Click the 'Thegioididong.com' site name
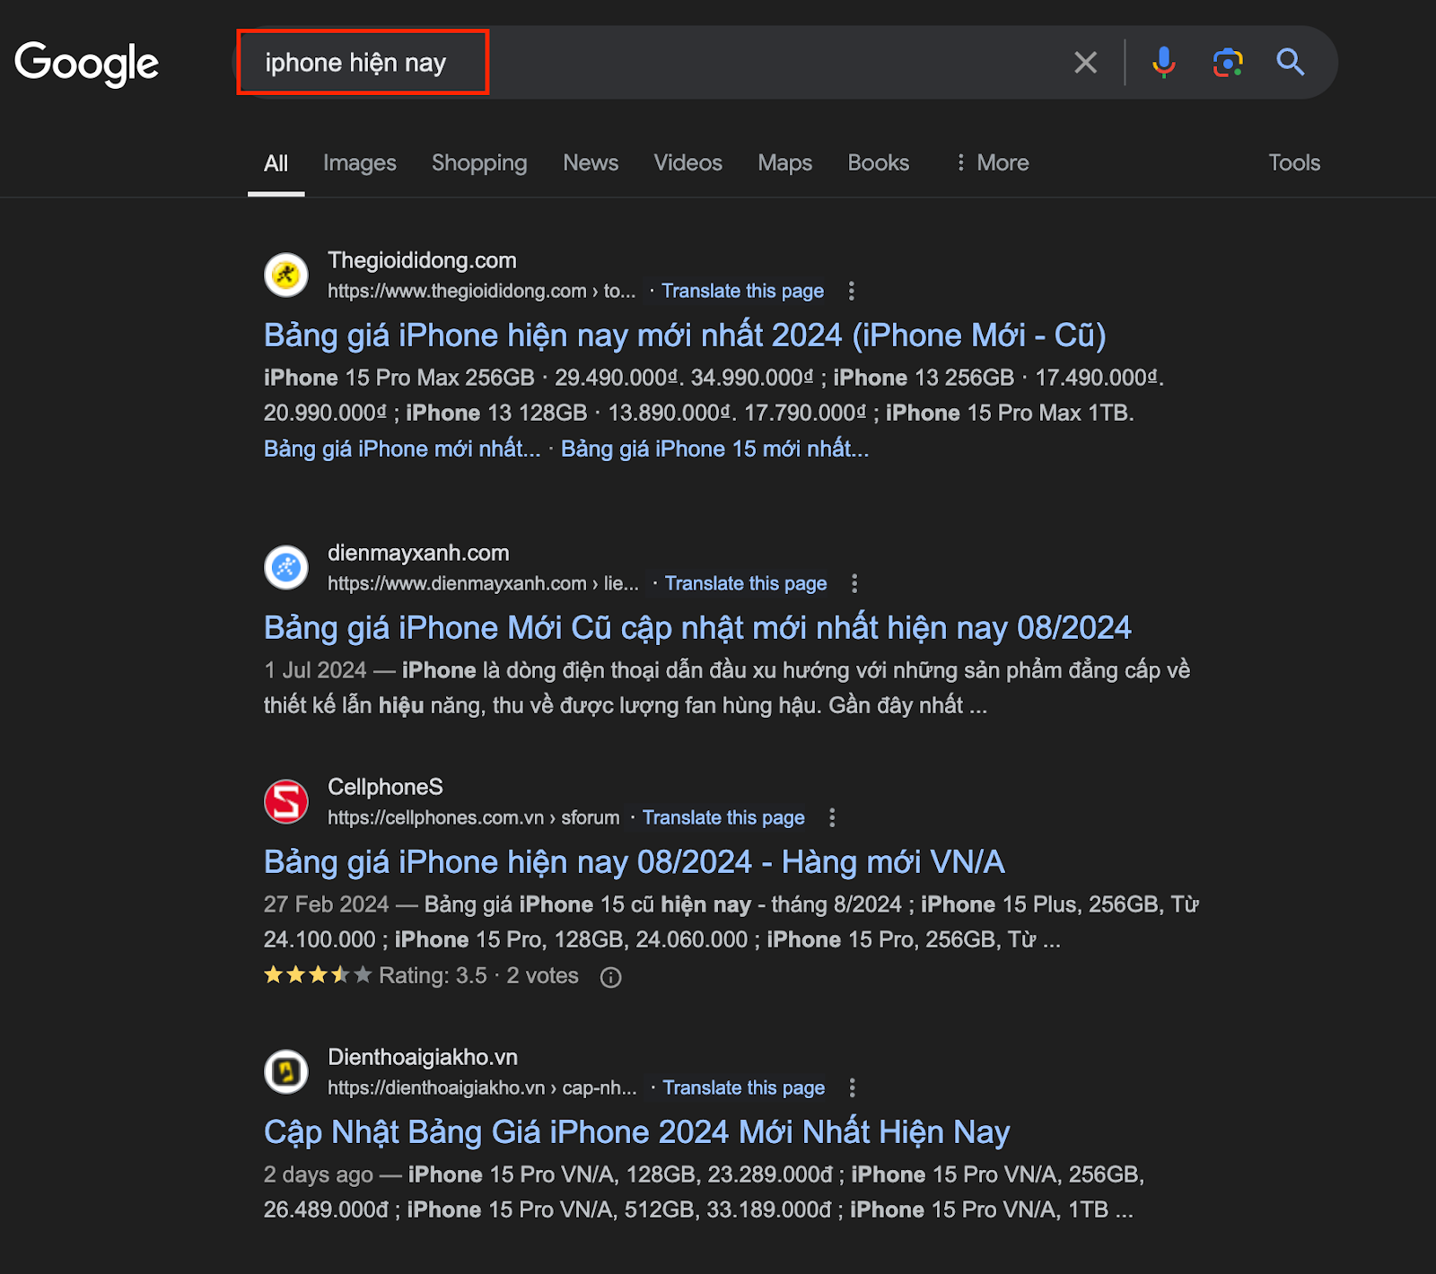This screenshot has width=1436, height=1274. [x=422, y=260]
